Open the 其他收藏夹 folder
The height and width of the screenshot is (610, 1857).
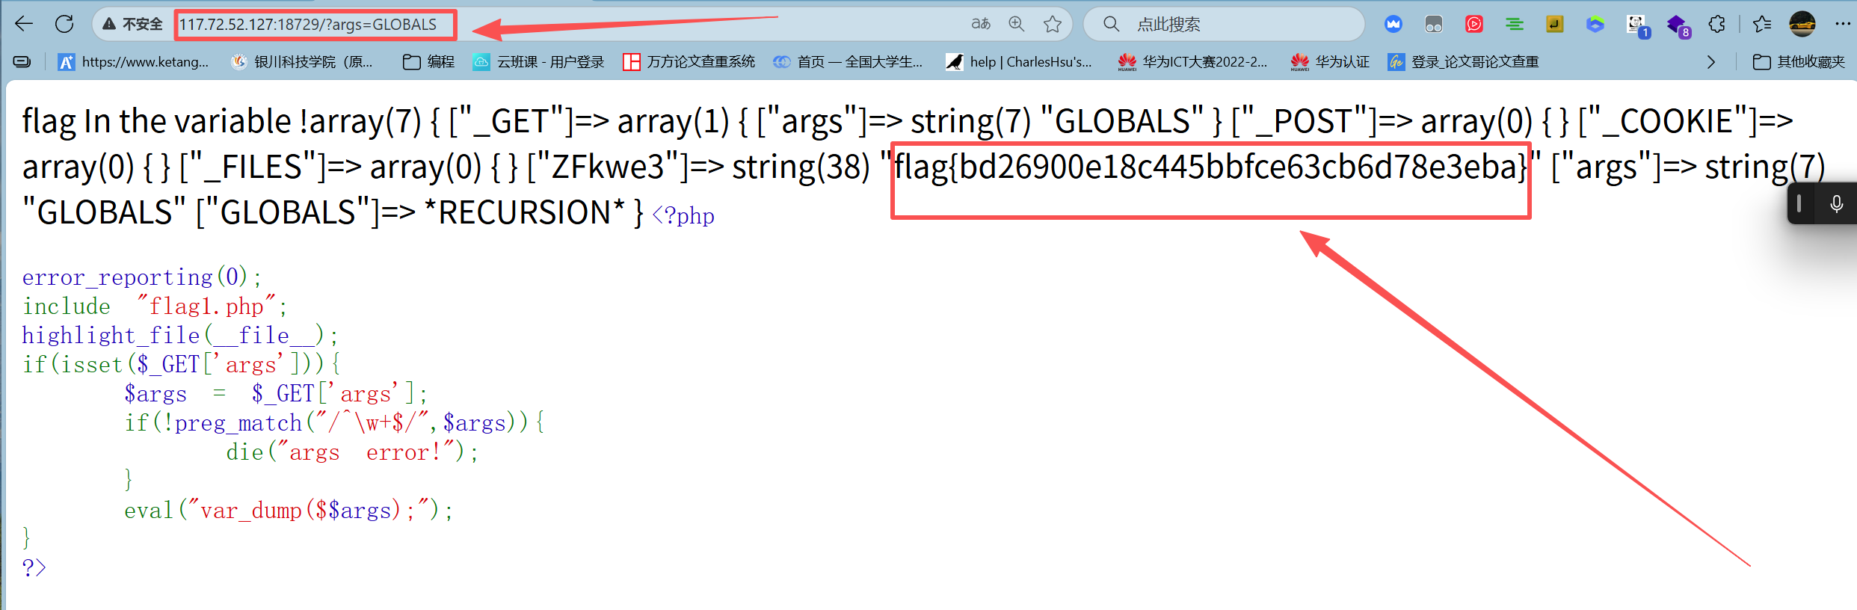click(1799, 61)
